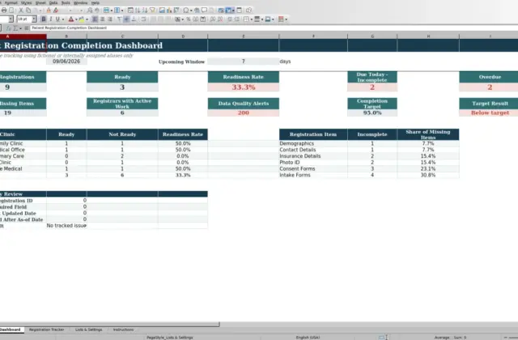Screen dimensions: 518x340
Task: Toggle Freeze Rows and Columns
Action: pyautogui.click(x=228, y=11)
